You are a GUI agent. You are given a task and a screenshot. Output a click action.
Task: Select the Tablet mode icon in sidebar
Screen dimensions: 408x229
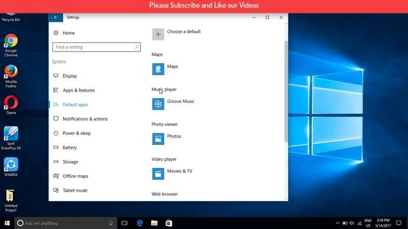(56, 190)
